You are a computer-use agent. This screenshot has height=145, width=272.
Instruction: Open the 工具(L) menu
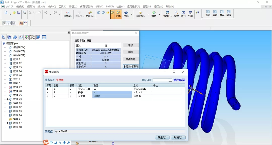click(62, 7)
